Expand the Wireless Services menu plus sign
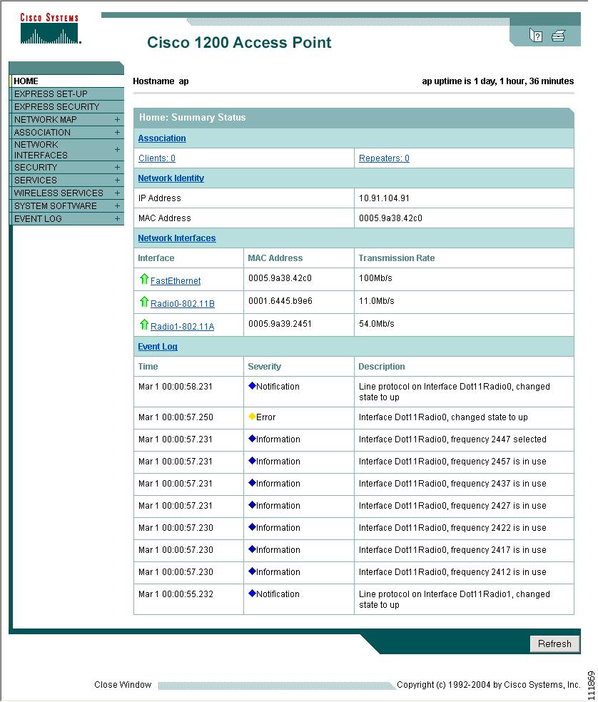The image size is (598, 702). click(117, 193)
